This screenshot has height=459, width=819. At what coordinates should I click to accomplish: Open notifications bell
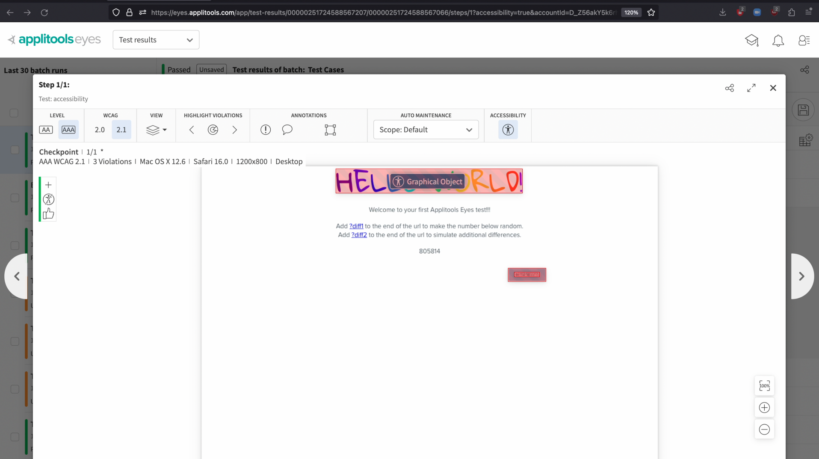click(x=778, y=40)
